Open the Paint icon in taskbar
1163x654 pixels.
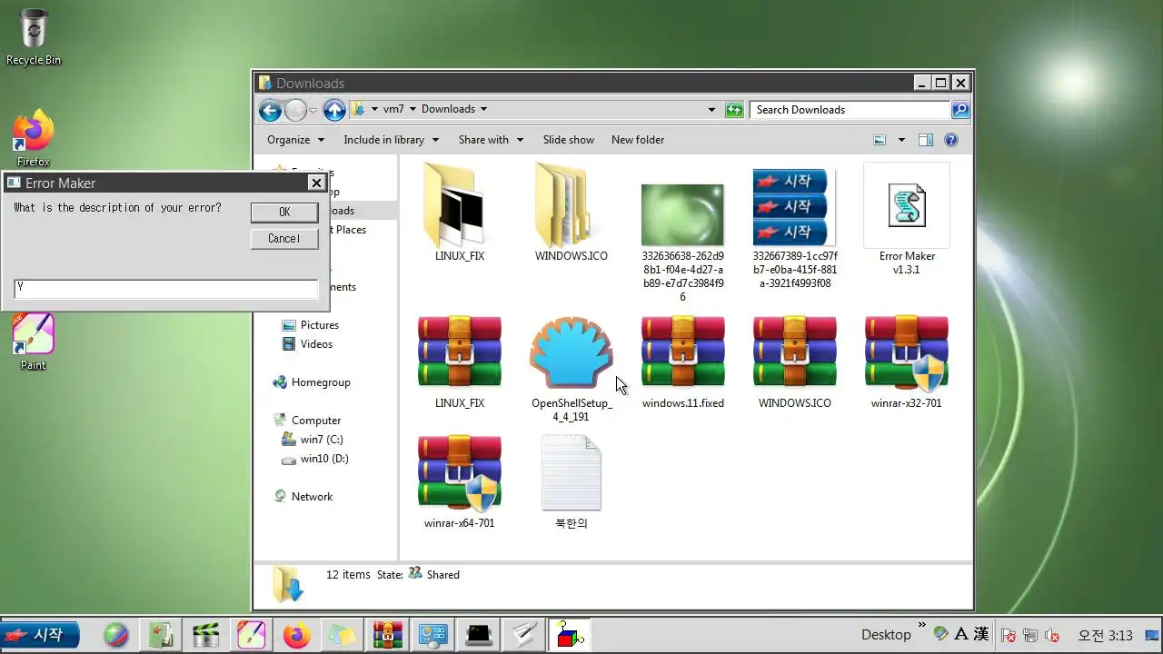(x=252, y=635)
